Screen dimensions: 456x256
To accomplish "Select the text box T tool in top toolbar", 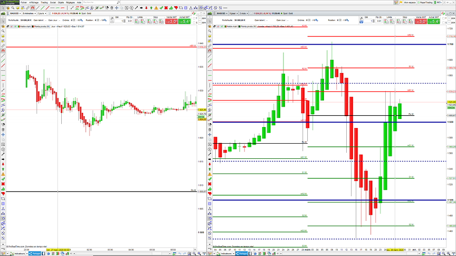I will [126, 8].
